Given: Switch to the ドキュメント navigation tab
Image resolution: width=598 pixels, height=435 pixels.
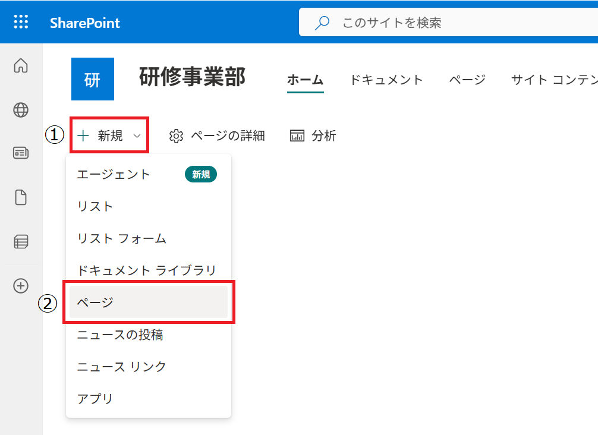Looking at the screenshot, I should 386,80.
